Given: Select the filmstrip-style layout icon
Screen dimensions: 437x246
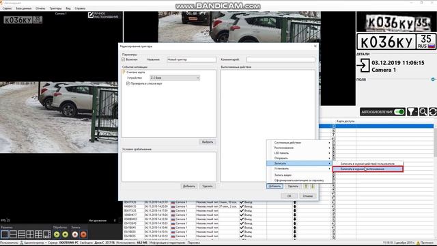Looking at the screenshot, I should (47, 234).
